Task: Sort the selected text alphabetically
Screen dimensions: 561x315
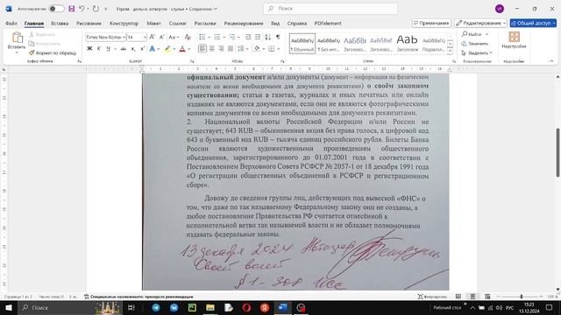Action: (267, 37)
